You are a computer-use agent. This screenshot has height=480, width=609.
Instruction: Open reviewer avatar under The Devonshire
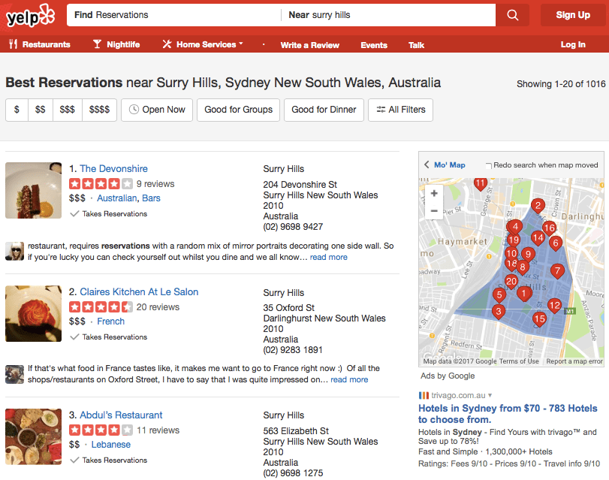pos(15,252)
